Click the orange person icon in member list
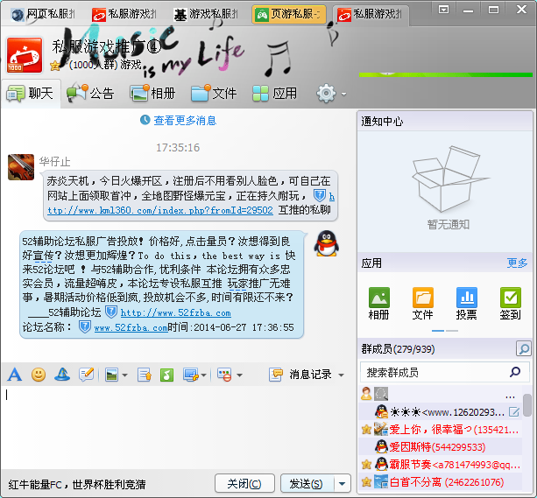The width and height of the screenshot is (537, 498). click(x=366, y=394)
